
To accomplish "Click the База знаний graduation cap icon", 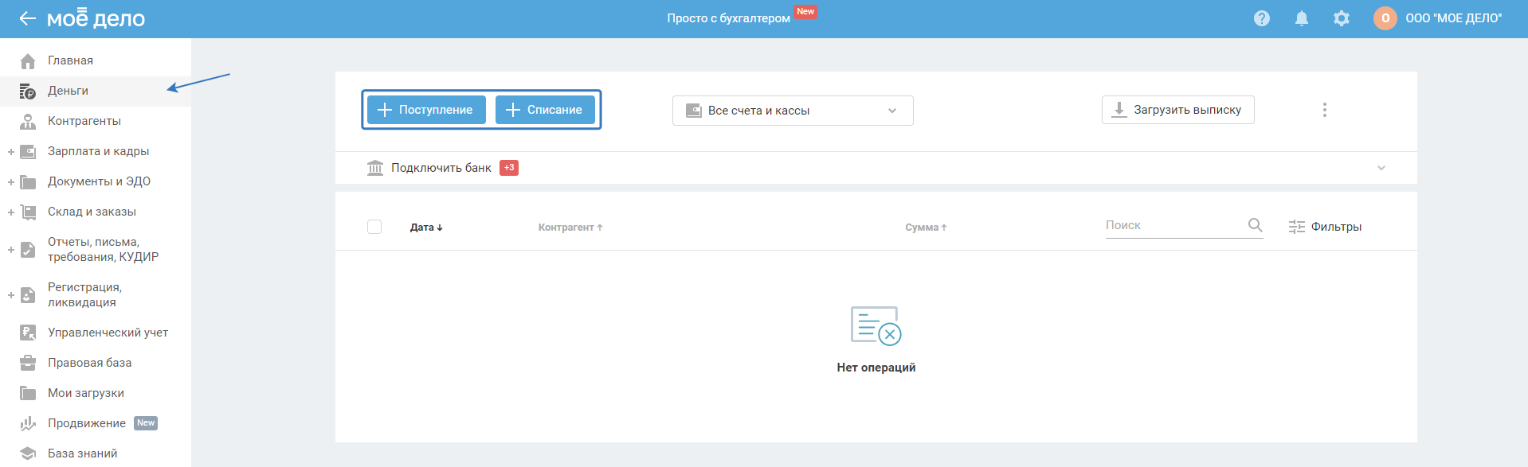I will [28, 454].
